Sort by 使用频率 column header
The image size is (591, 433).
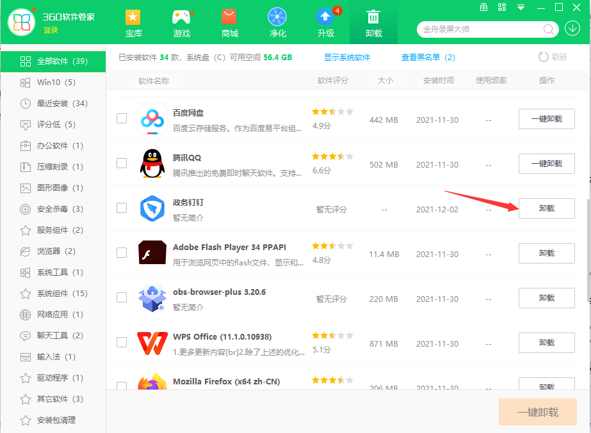click(491, 81)
